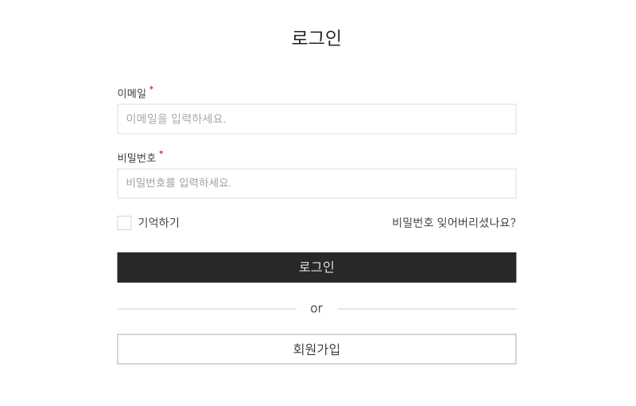Click the 이메일 input field
The width and height of the screenshot is (636, 406).
coord(316,119)
